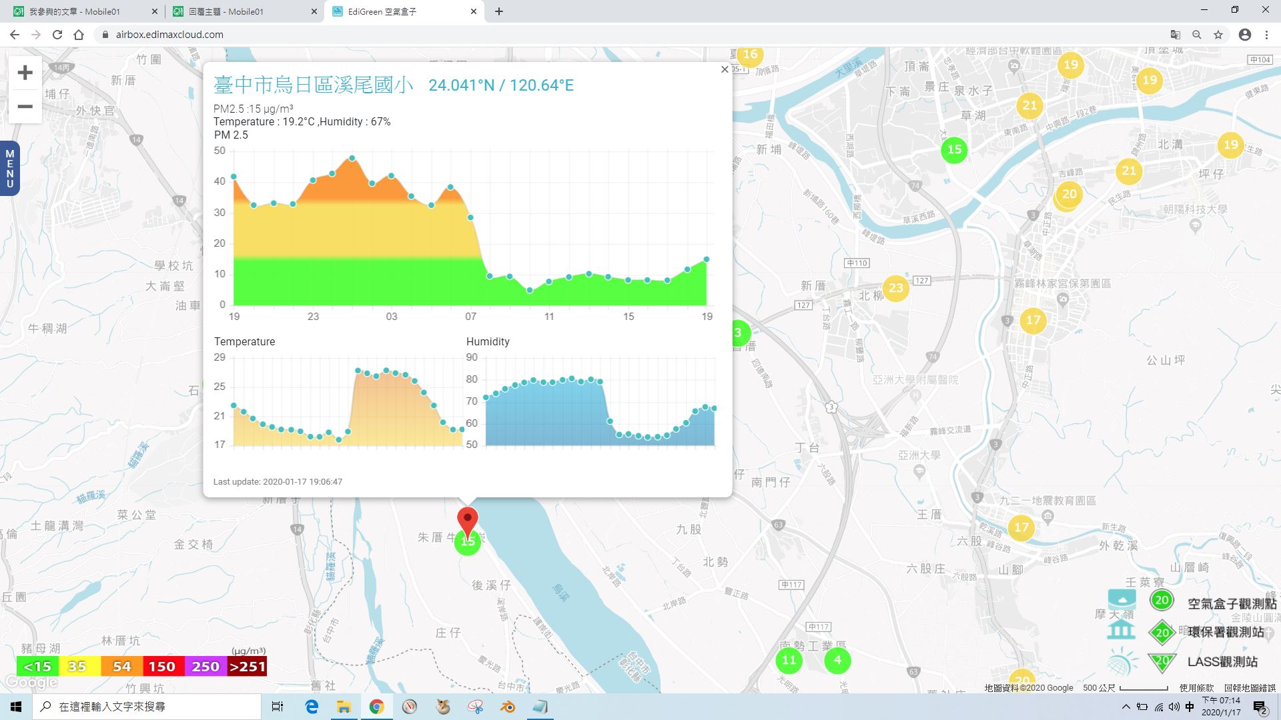1281x720 pixels.
Task: Reload the current page
Action: click(x=57, y=35)
